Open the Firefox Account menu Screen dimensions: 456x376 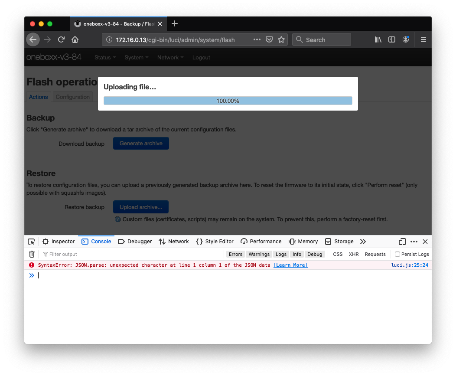click(x=406, y=39)
